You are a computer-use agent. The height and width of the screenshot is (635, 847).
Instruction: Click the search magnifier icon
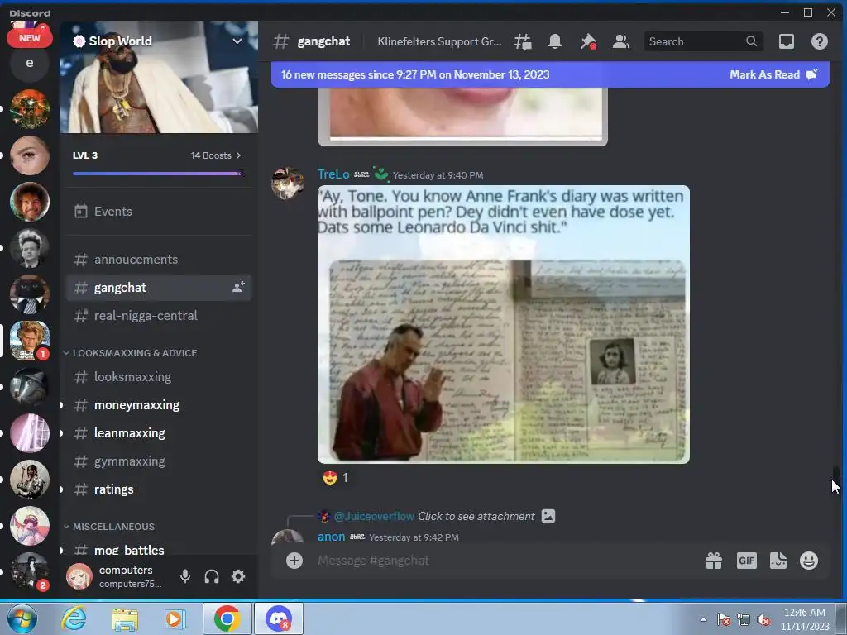751,41
